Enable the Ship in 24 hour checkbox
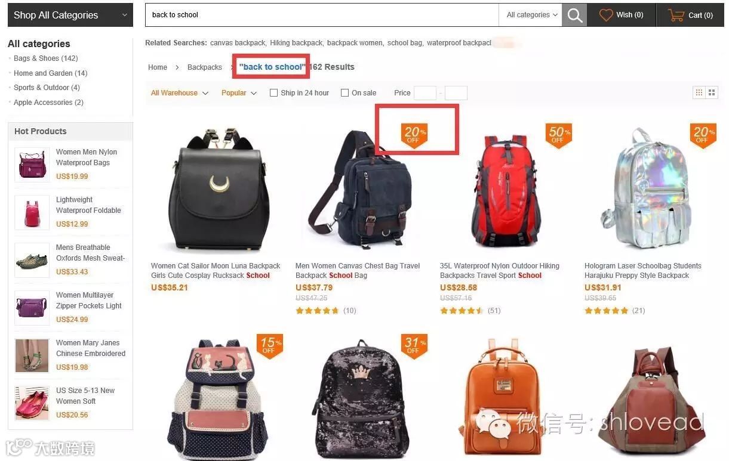 273,92
